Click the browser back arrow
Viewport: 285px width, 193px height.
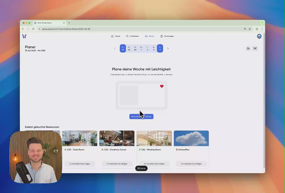tap(23, 29)
